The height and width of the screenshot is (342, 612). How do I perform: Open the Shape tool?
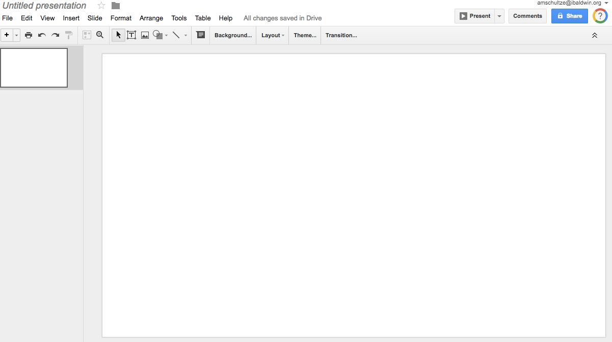coord(158,35)
